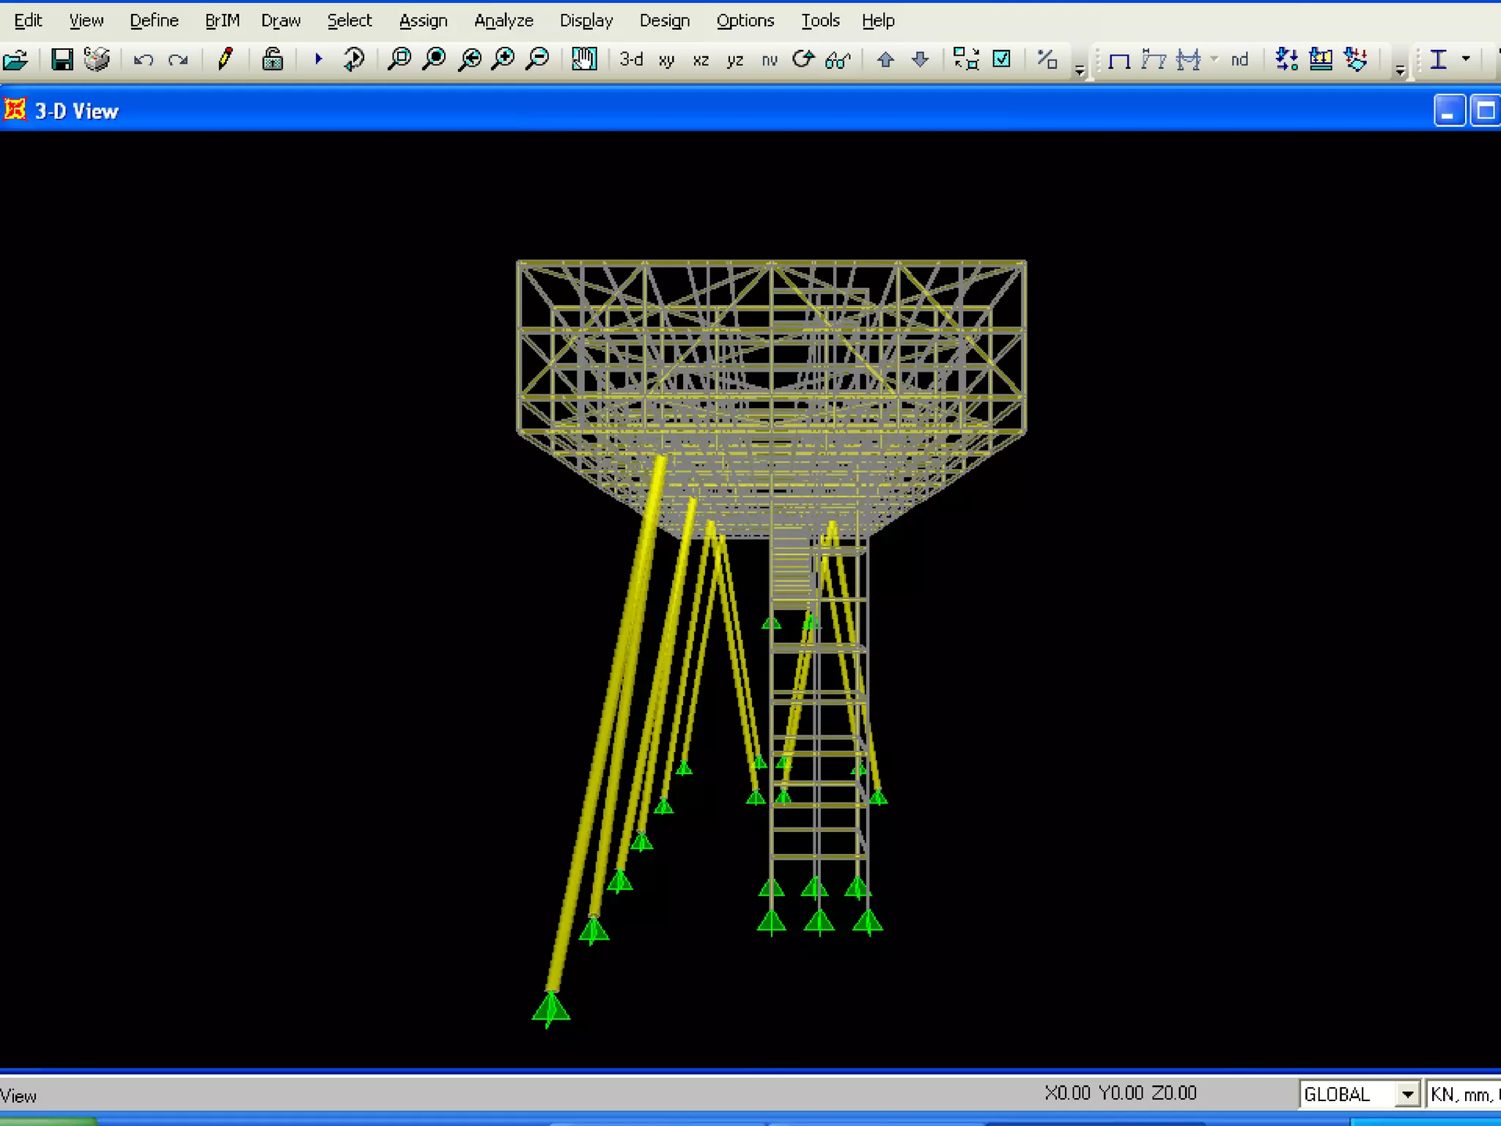Click Set Display Options checkmark icon
The height and width of the screenshot is (1126, 1501).
(x=1001, y=59)
